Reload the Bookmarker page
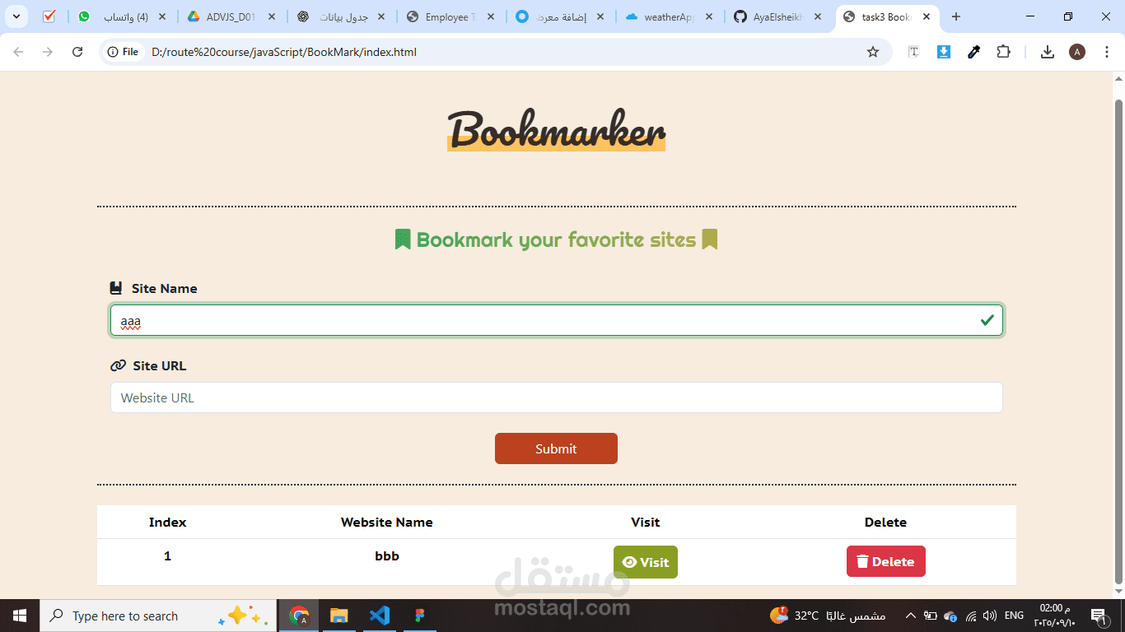Screen dimensions: 1125x632 click(77, 52)
